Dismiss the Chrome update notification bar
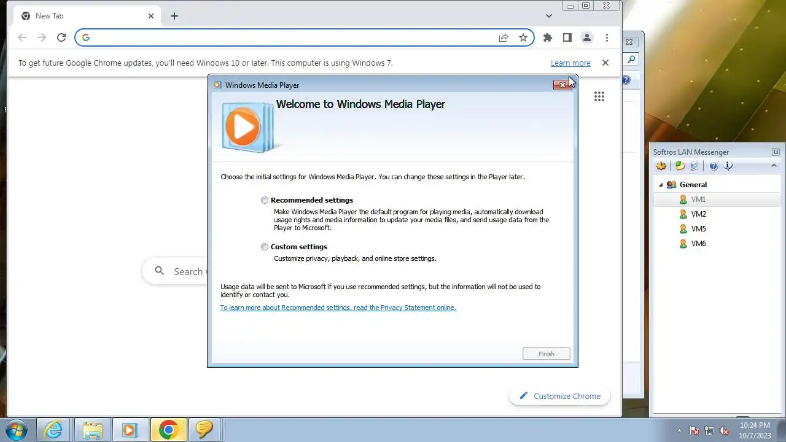Image resolution: width=786 pixels, height=442 pixels. click(x=605, y=63)
